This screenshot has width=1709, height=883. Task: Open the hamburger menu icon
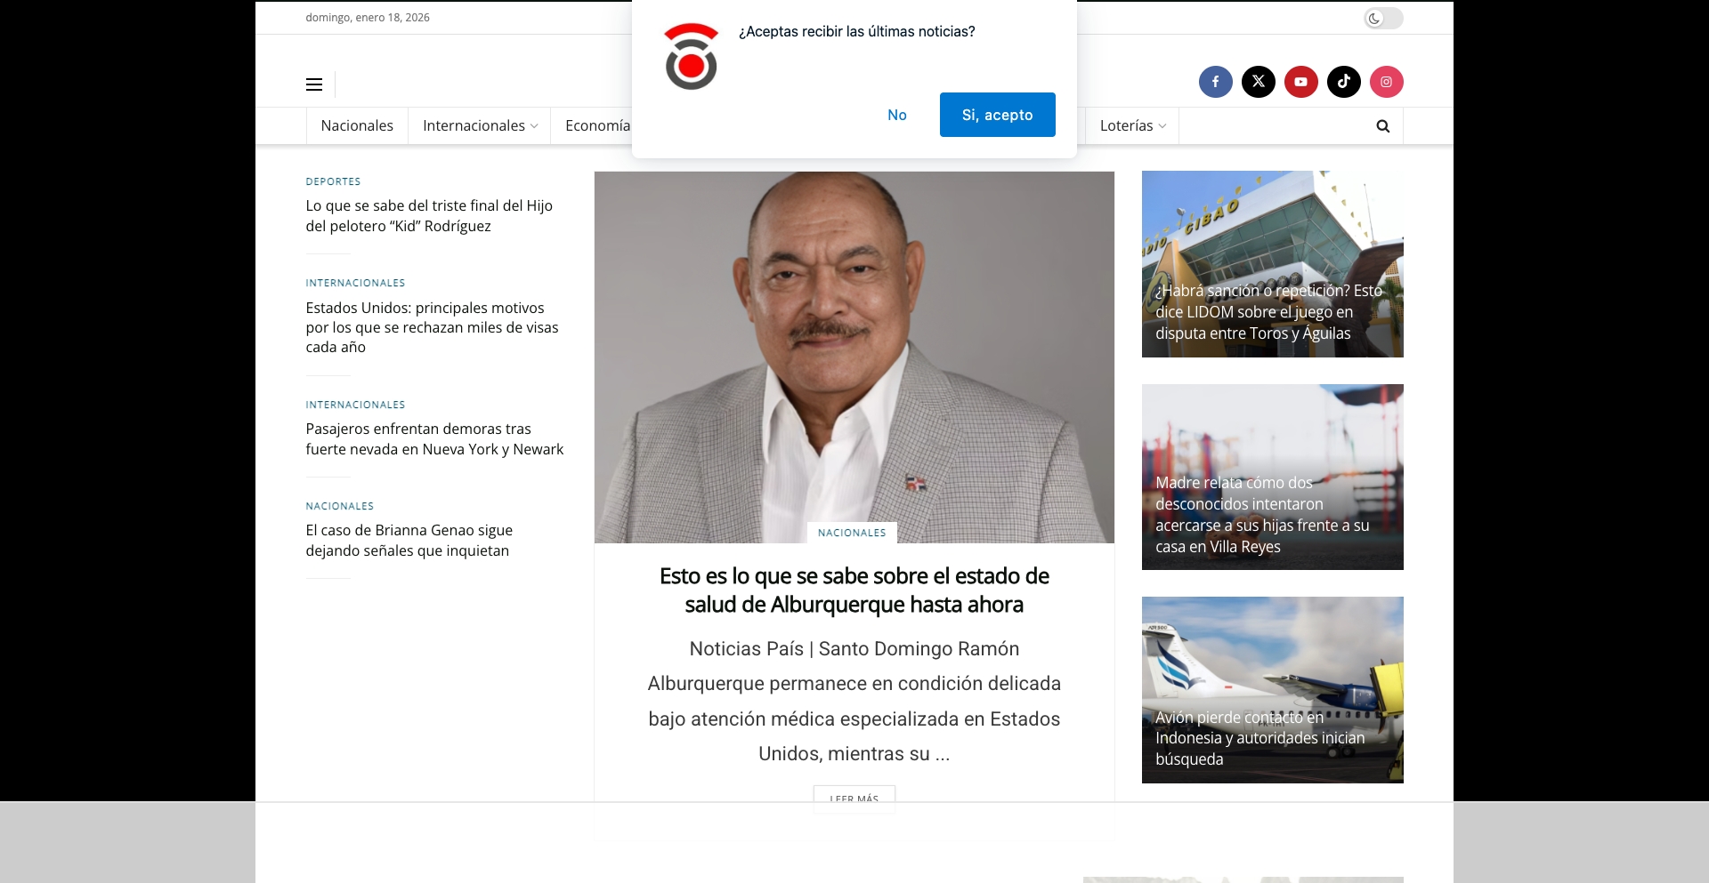[x=313, y=84]
